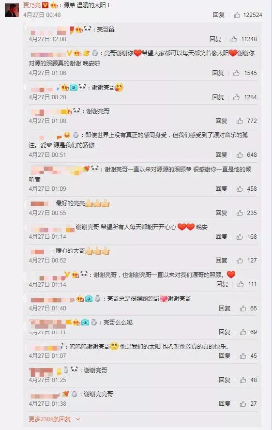
Task: Thumbs-up the 暖心的大哥 comment
Action: [x=240, y=260]
